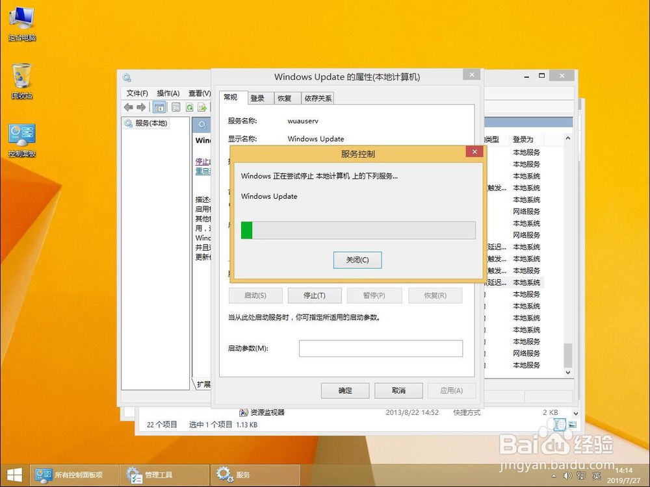Show hidden tray icons arrow
The width and height of the screenshot is (650, 487).
tap(554, 476)
